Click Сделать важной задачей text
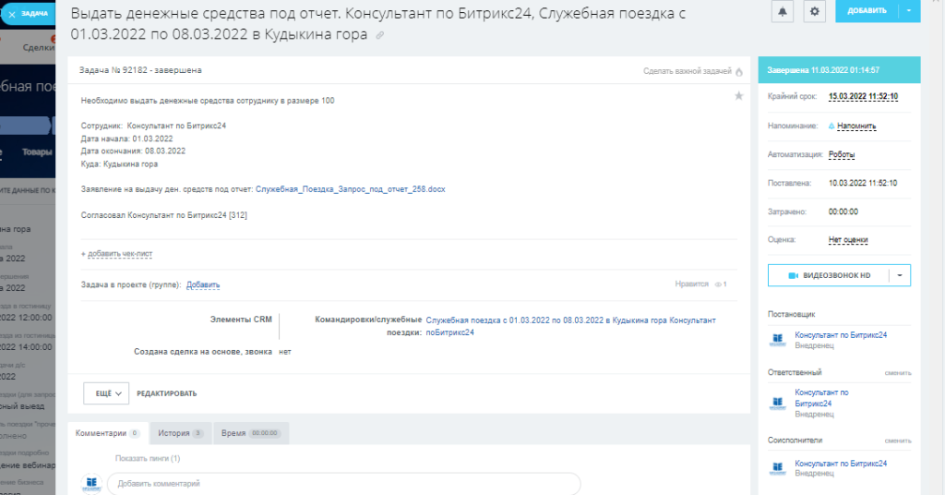Viewport: 945px width, 495px height. pos(687,71)
